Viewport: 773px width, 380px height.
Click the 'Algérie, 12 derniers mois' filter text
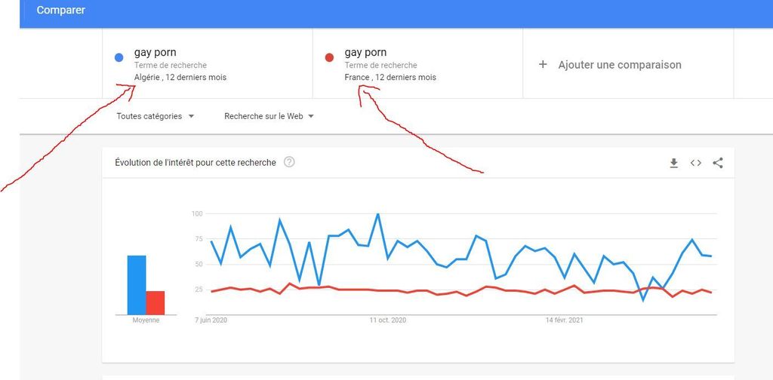tap(180, 78)
